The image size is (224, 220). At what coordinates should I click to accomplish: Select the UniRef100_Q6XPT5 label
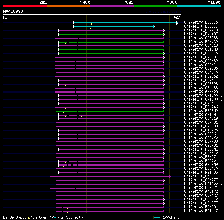click(x=201, y=53)
